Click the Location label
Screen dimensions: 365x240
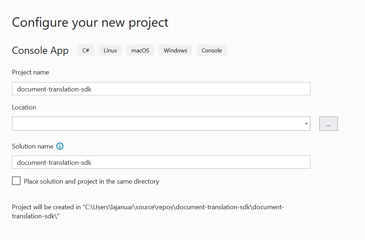click(x=24, y=107)
